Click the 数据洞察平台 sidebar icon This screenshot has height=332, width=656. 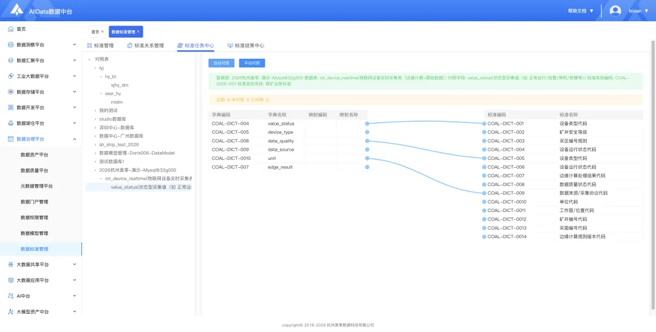[x=11, y=45]
